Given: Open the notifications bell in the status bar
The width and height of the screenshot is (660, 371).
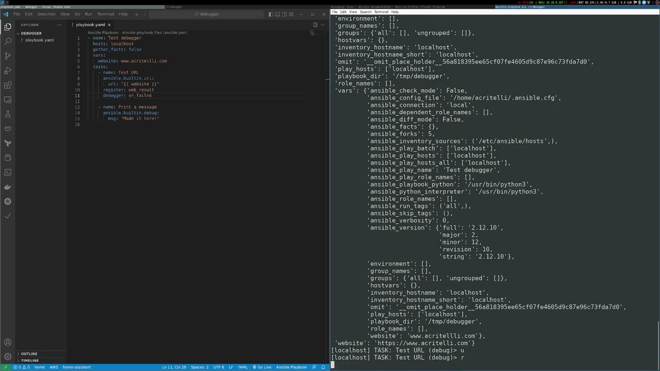Looking at the screenshot, I should coord(323,367).
